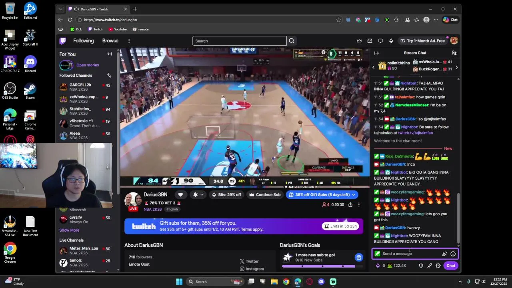Open the mod view sword icon

430,266
